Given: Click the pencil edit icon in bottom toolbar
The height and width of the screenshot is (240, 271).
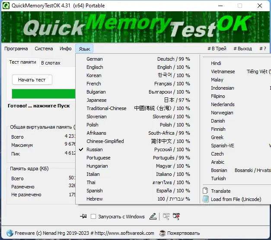Looking at the screenshot, I should pyautogui.click(x=153, y=216).
